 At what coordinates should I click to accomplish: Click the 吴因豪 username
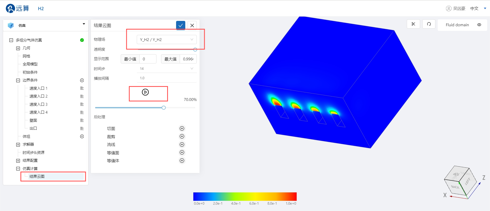point(459,8)
